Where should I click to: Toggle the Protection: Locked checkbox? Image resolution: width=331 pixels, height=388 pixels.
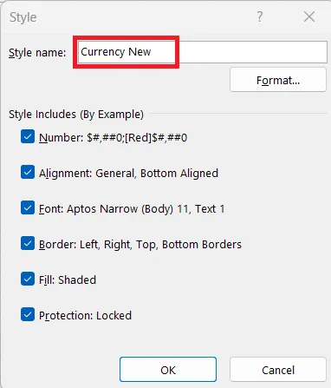[x=28, y=314]
